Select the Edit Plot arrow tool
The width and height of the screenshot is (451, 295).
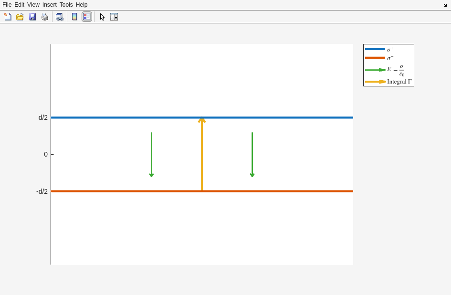102,17
